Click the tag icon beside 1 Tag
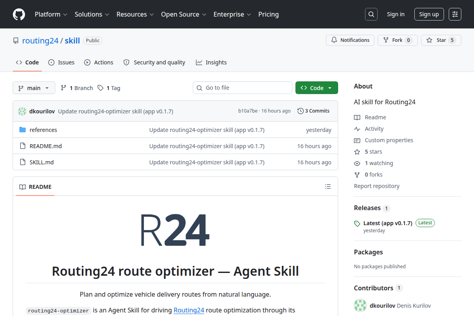The width and height of the screenshot is (474, 316). (101, 88)
